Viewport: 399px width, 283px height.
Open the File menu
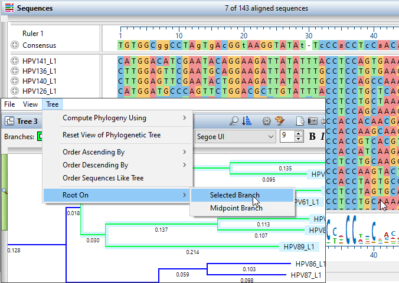pyautogui.click(x=9, y=104)
